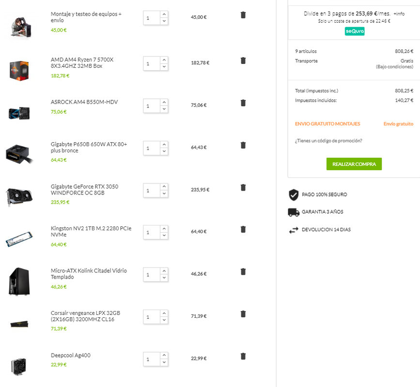Delete the Montaje y testeo service
Viewport: 420px width, 387px height.
point(243,15)
